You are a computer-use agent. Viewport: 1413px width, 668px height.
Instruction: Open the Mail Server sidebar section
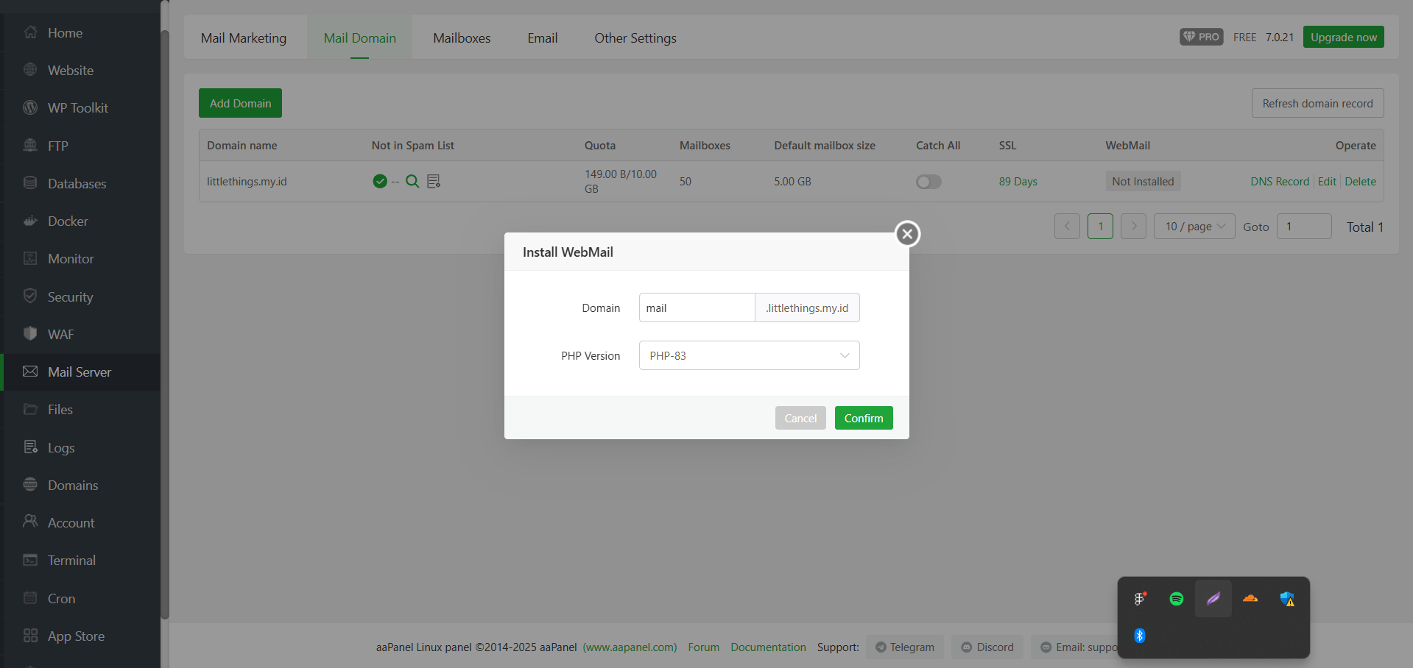pyautogui.click(x=79, y=372)
